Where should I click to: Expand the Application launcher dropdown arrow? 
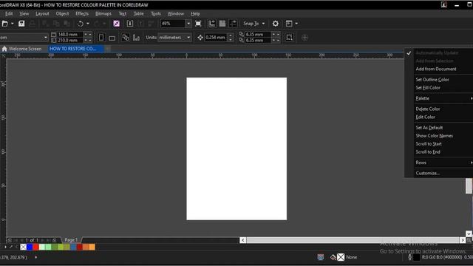(x=296, y=24)
